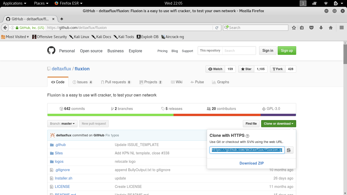Click the screen recorder camera icon in panel
The width and height of the screenshot is (347, 195).
pyautogui.click(x=314, y=3)
